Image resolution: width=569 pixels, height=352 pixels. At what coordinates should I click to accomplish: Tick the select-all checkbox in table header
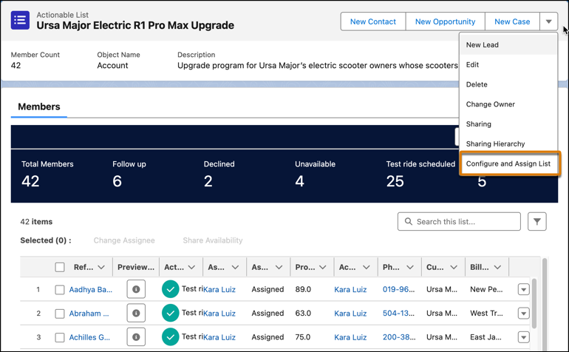click(x=60, y=268)
